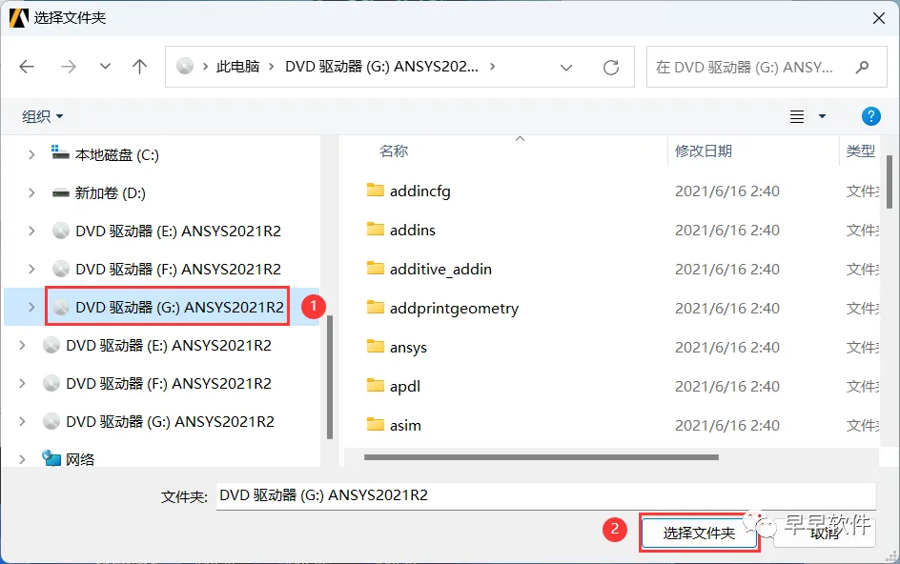Screen dimensions: 900x564
Task: Select indented DVD 驱动器 (E:) ANSYS2021R2
Action: pyautogui.click(x=178, y=231)
